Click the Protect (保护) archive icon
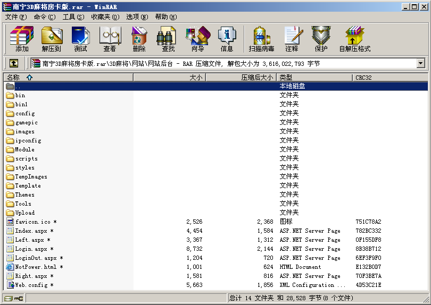The image size is (431, 305). pos(321,39)
